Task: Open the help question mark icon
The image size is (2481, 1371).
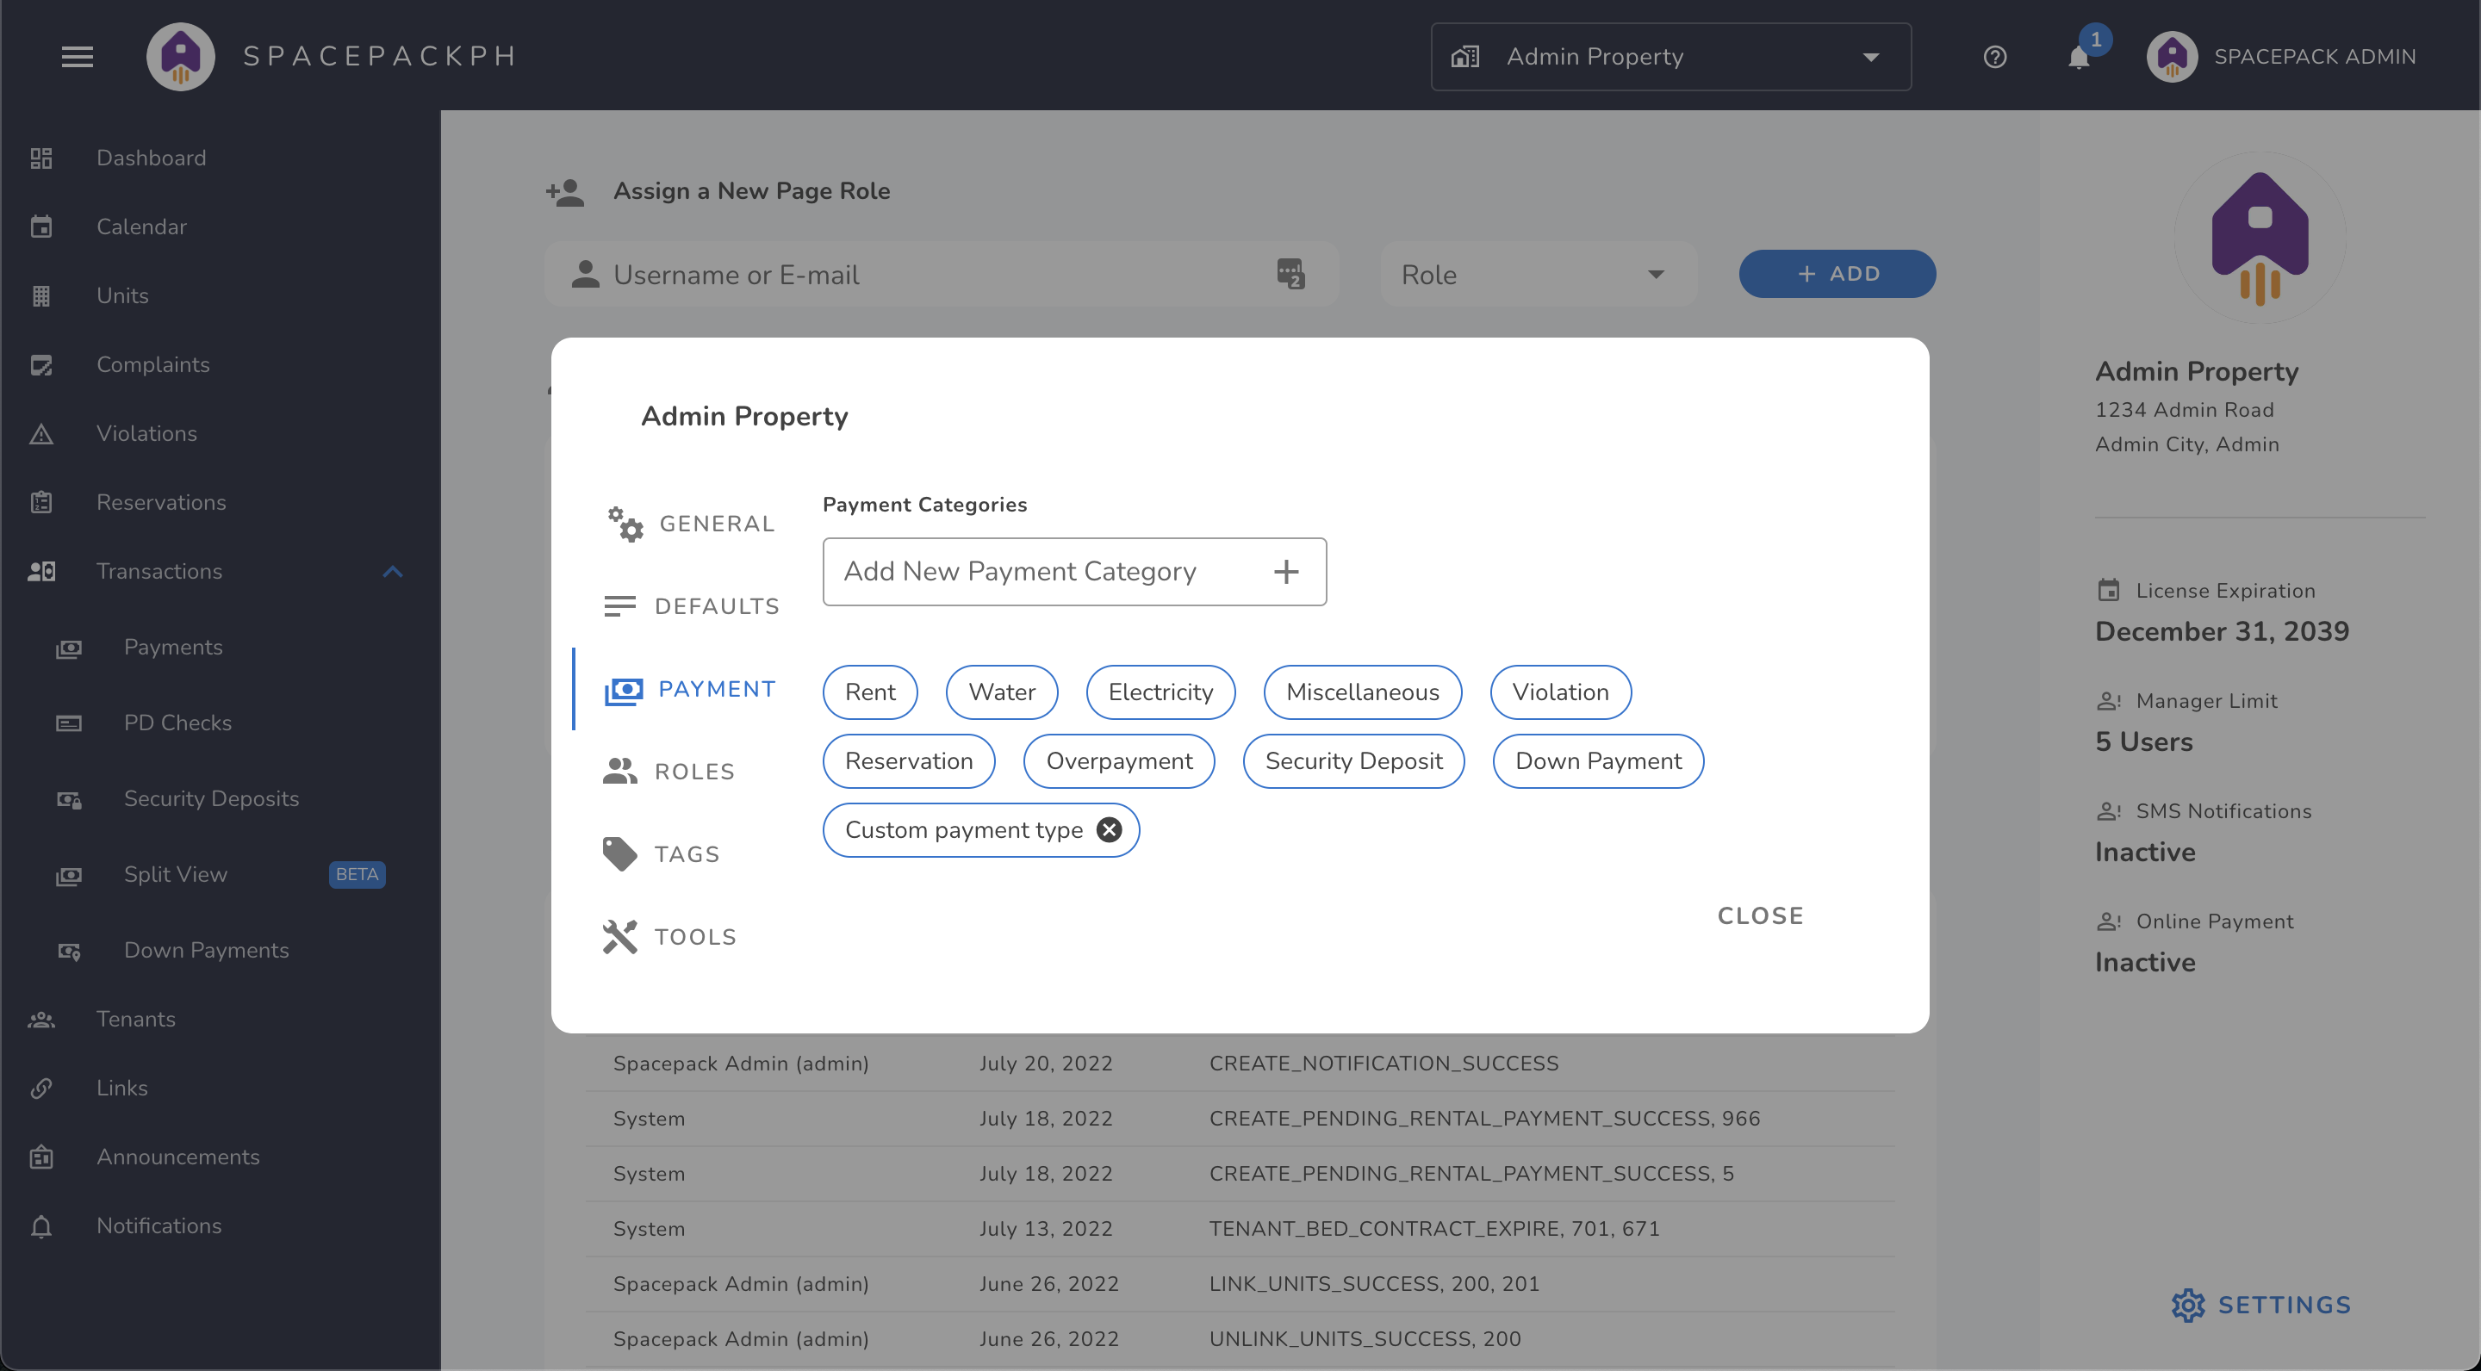Action: [1994, 57]
